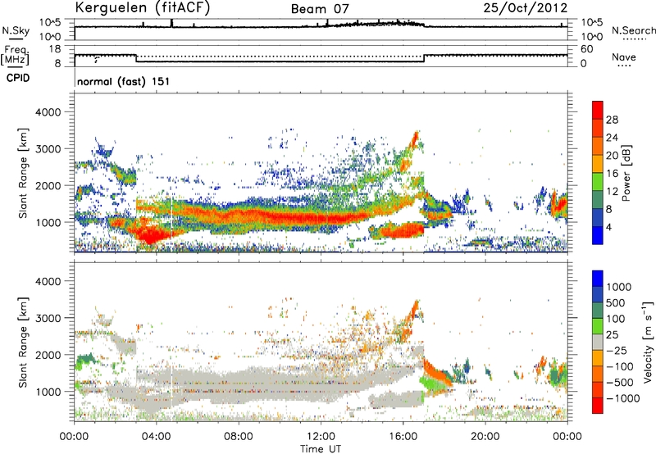Click the date '25/Oct/2012'
This screenshot has width=656, height=454.
coord(526,8)
